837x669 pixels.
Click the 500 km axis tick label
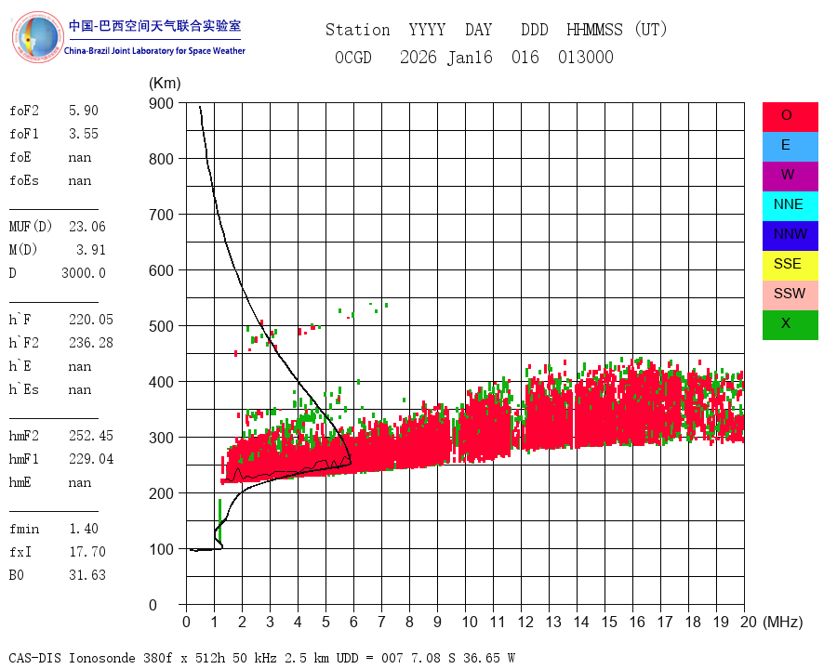point(161,326)
